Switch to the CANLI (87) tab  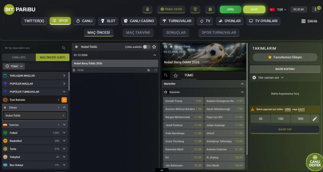19,57
